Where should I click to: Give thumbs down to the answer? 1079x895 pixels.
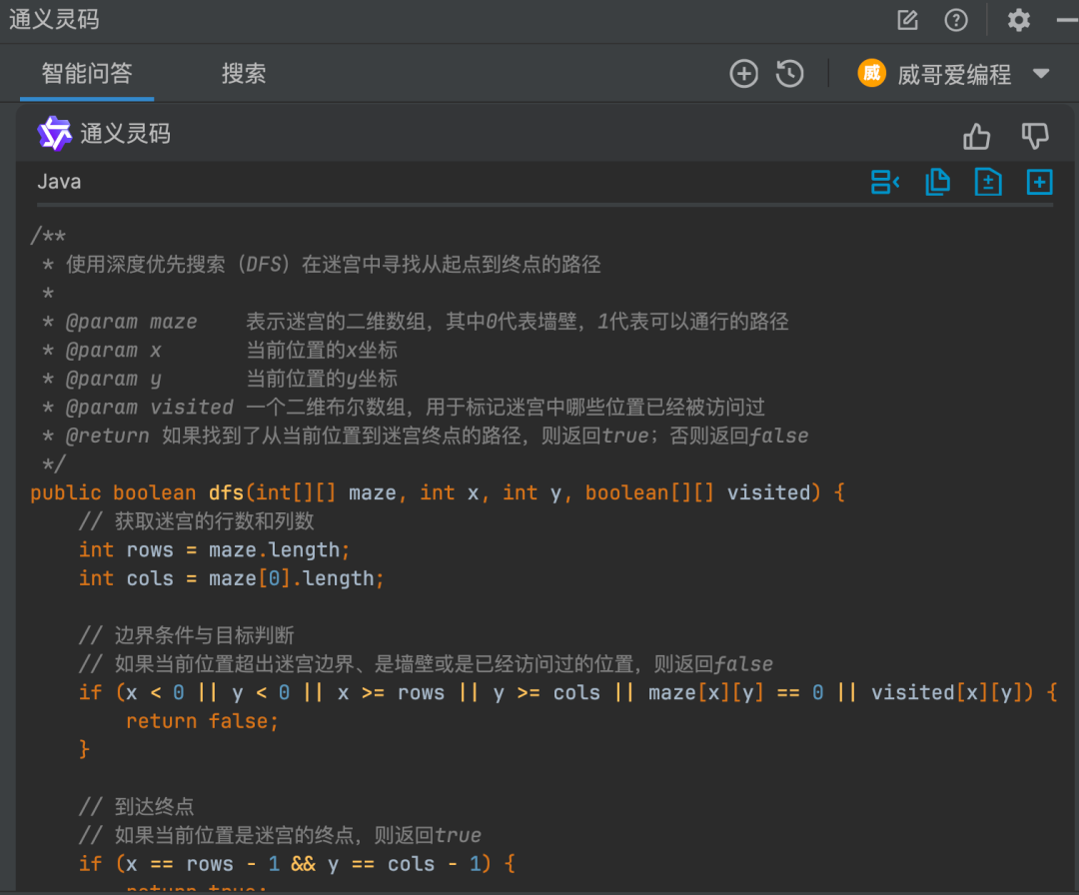(x=1035, y=136)
